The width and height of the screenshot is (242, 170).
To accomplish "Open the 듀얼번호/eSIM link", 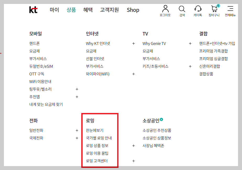I will click(x=41, y=66).
